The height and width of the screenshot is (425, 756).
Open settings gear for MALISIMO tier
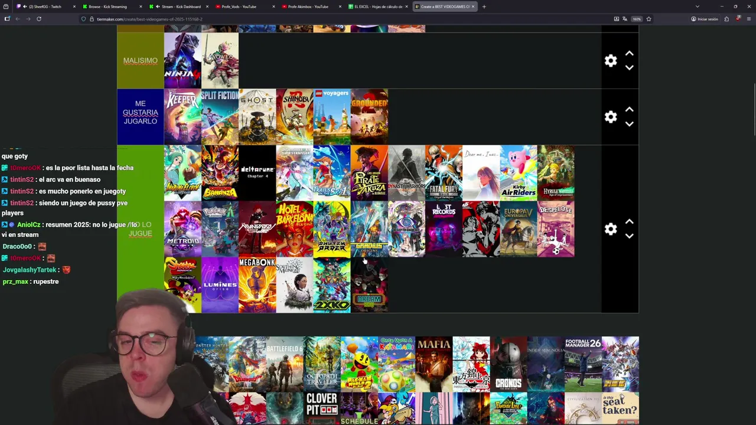click(x=611, y=61)
